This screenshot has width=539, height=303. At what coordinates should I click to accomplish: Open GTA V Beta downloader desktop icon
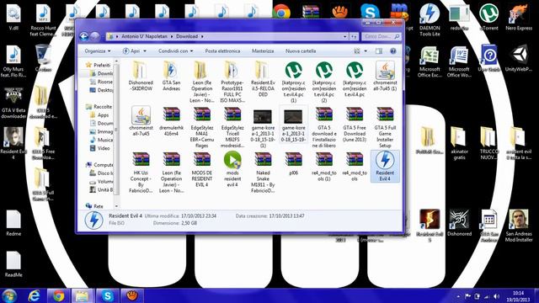tap(13, 103)
